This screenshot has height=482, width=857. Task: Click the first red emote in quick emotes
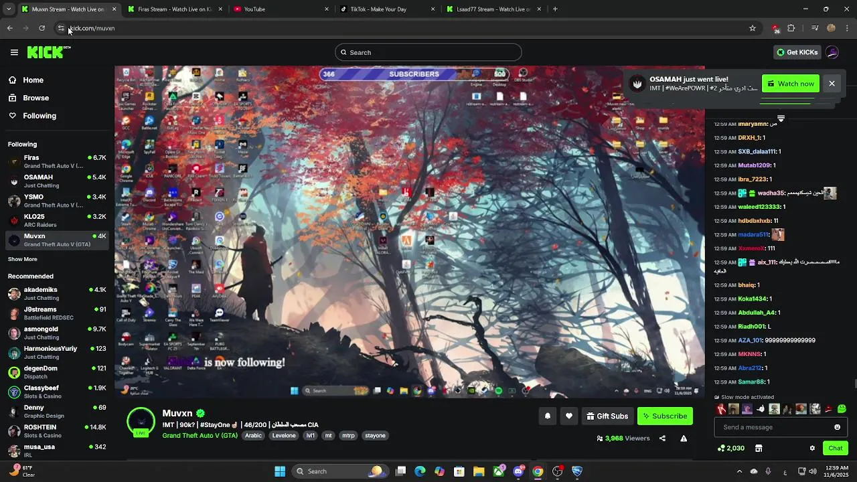point(720,409)
